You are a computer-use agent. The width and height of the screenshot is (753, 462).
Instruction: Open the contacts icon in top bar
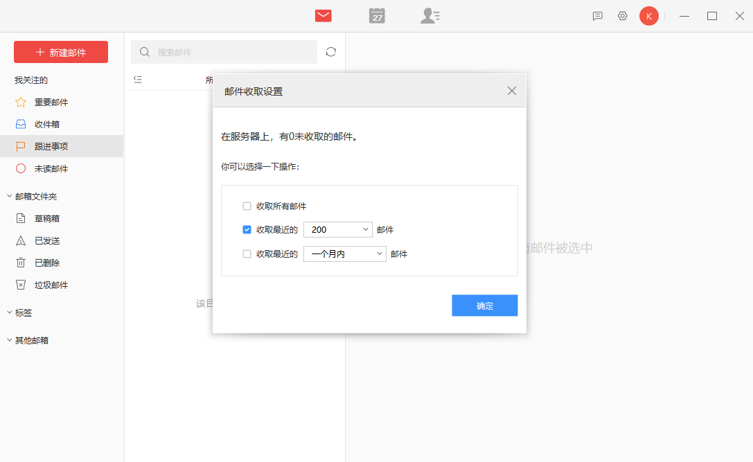click(429, 16)
